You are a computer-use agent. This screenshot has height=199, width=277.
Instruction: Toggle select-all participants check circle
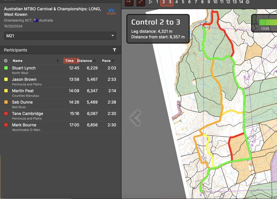click(6, 61)
